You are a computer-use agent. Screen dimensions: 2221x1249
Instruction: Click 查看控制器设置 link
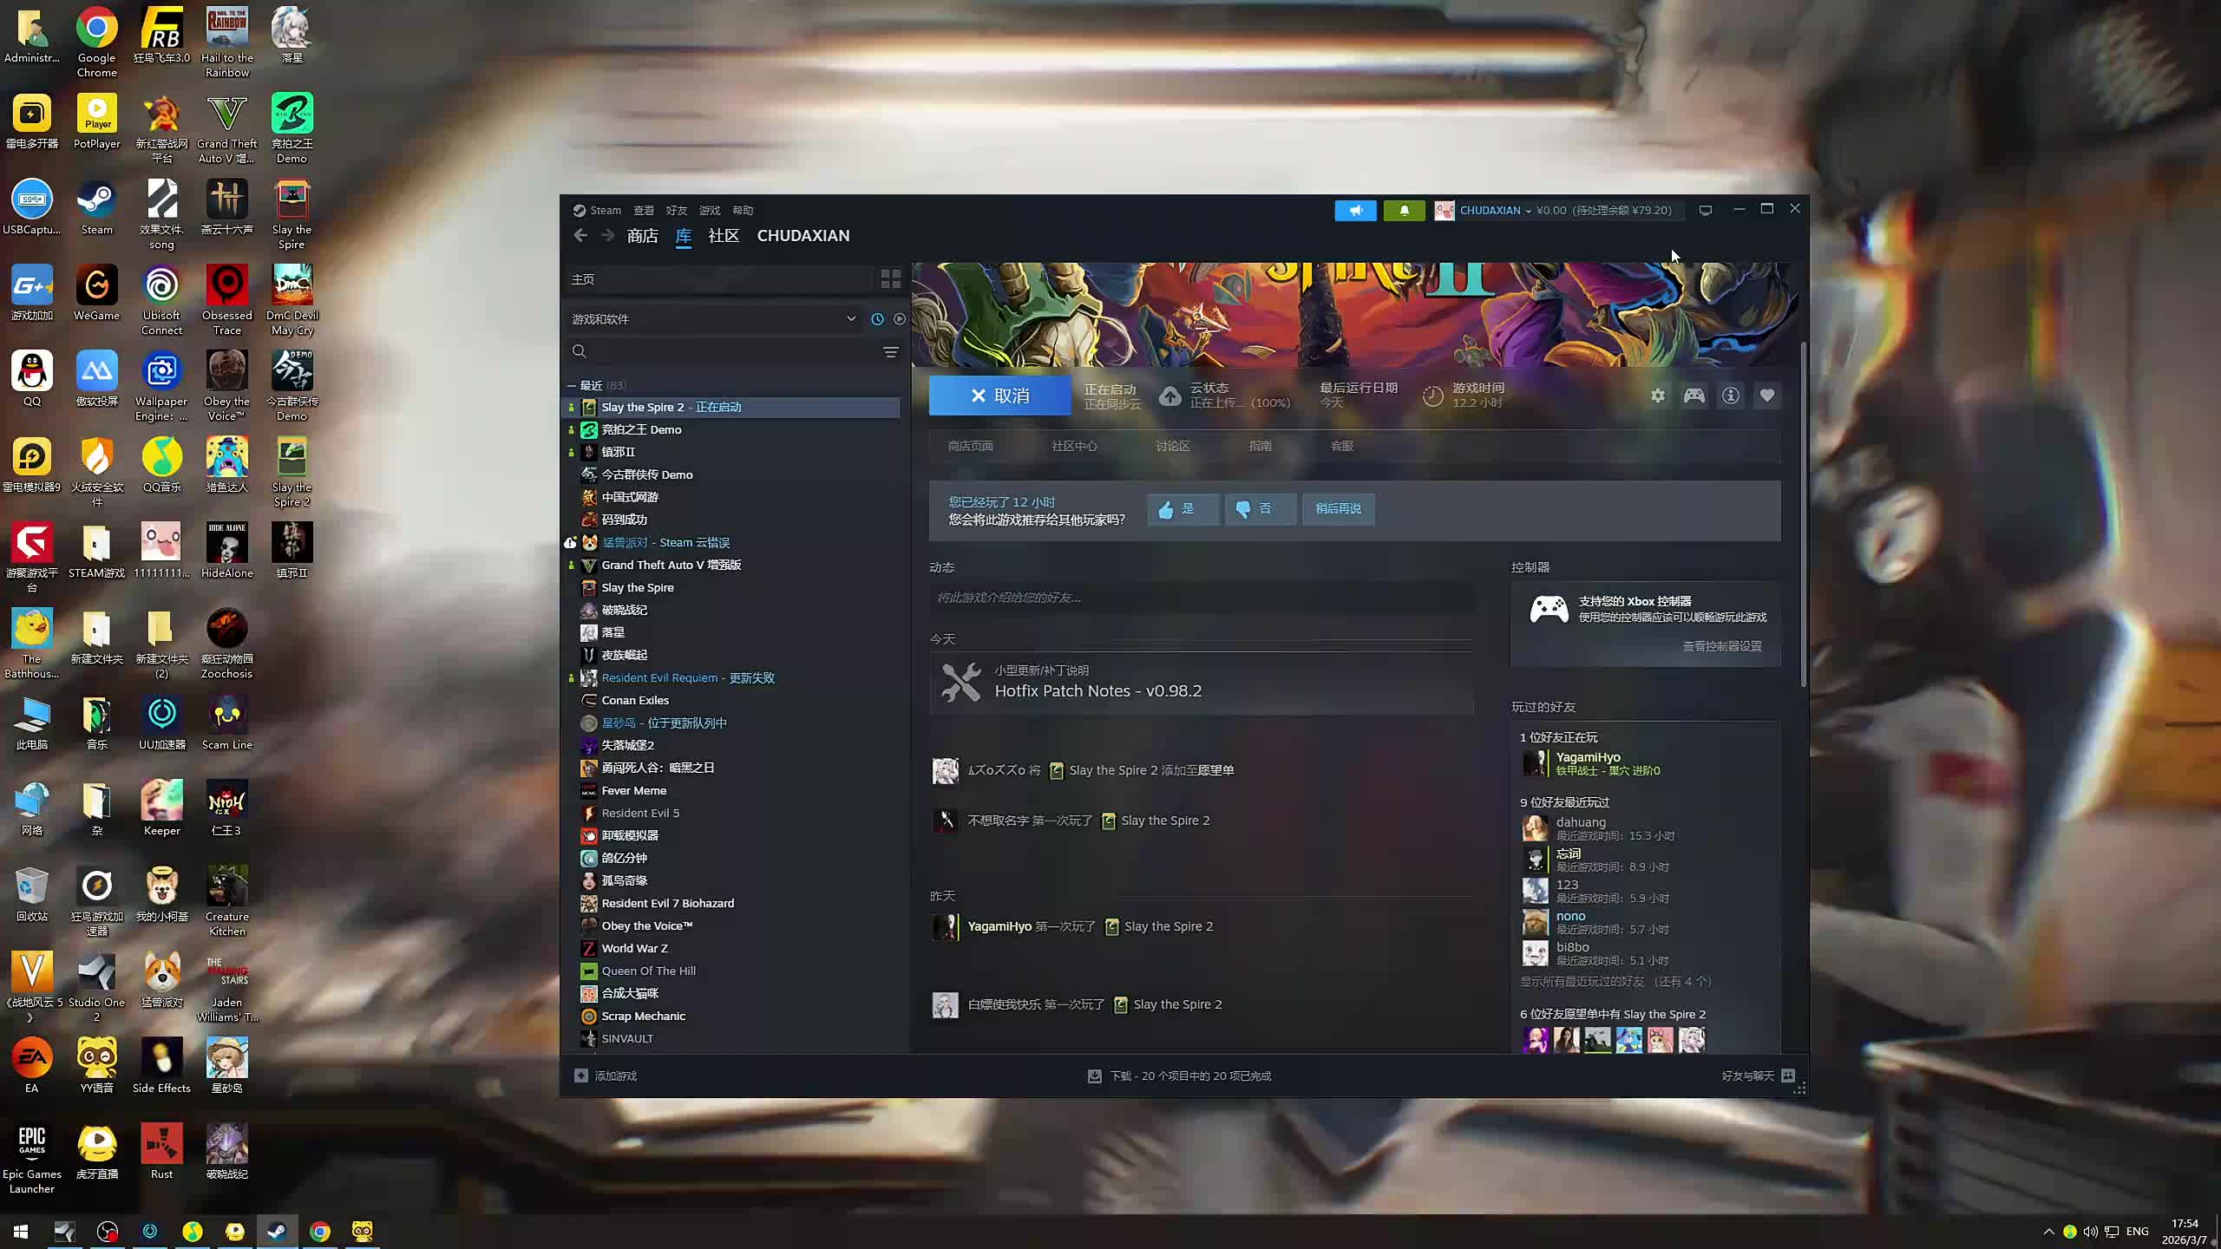click(x=1721, y=646)
